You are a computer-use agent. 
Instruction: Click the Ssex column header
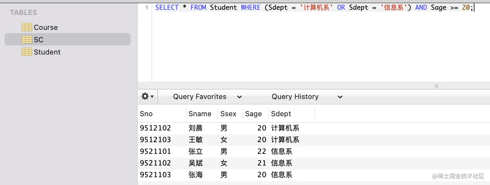click(228, 114)
